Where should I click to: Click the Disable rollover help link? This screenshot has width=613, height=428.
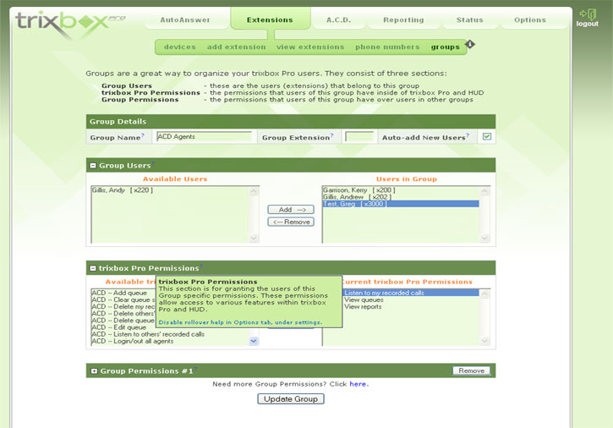point(240,322)
